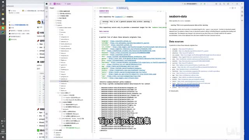249x140 pixels.
Task: Select test.ipynb in project tree
Action: pyautogui.click(x=66, y=109)
